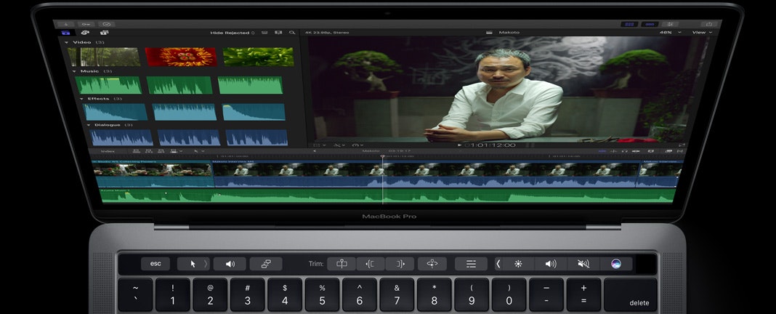Tap first Trim button on Touch Bar

click(341, 264)
